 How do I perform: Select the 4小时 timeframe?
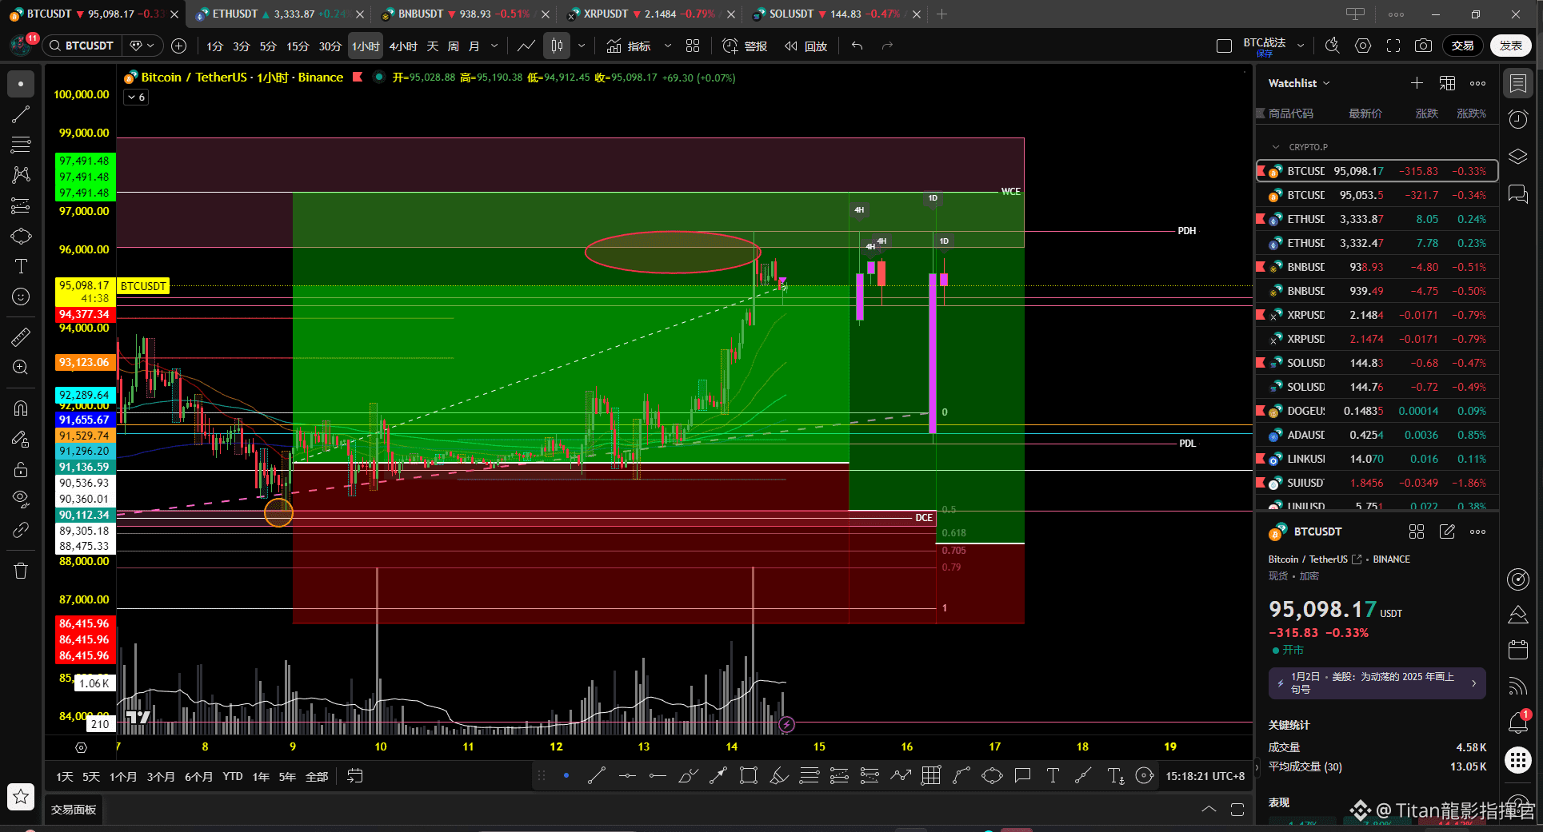click(x=403, y=46)
